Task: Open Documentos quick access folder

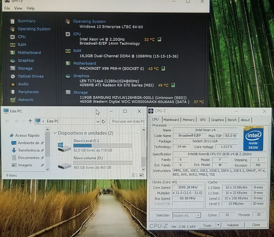Action: coord(27,158)
